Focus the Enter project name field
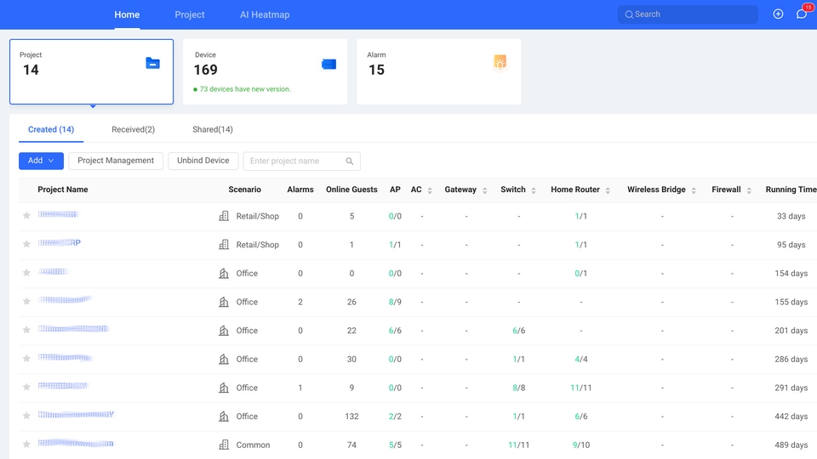 pyautogui.click(x=301, y=161)
